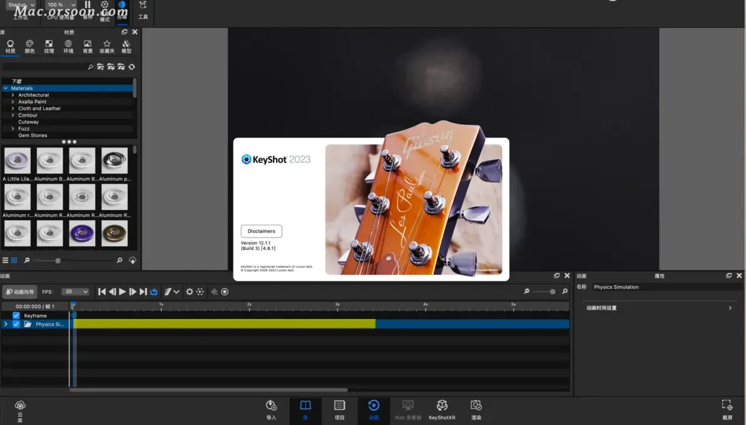Click the library refresh icon
The width and height of the screenshot is (746, 425).
point(132,67)
